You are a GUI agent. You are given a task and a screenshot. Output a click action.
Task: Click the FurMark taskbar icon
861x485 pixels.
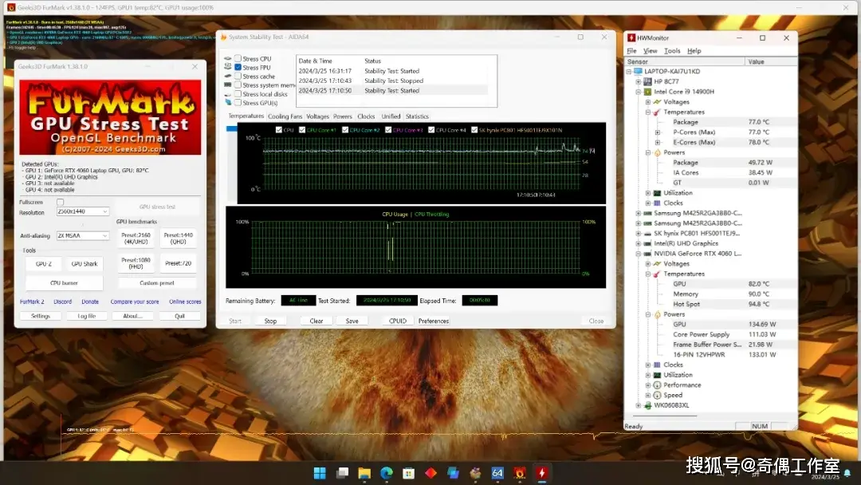point(520,473)
